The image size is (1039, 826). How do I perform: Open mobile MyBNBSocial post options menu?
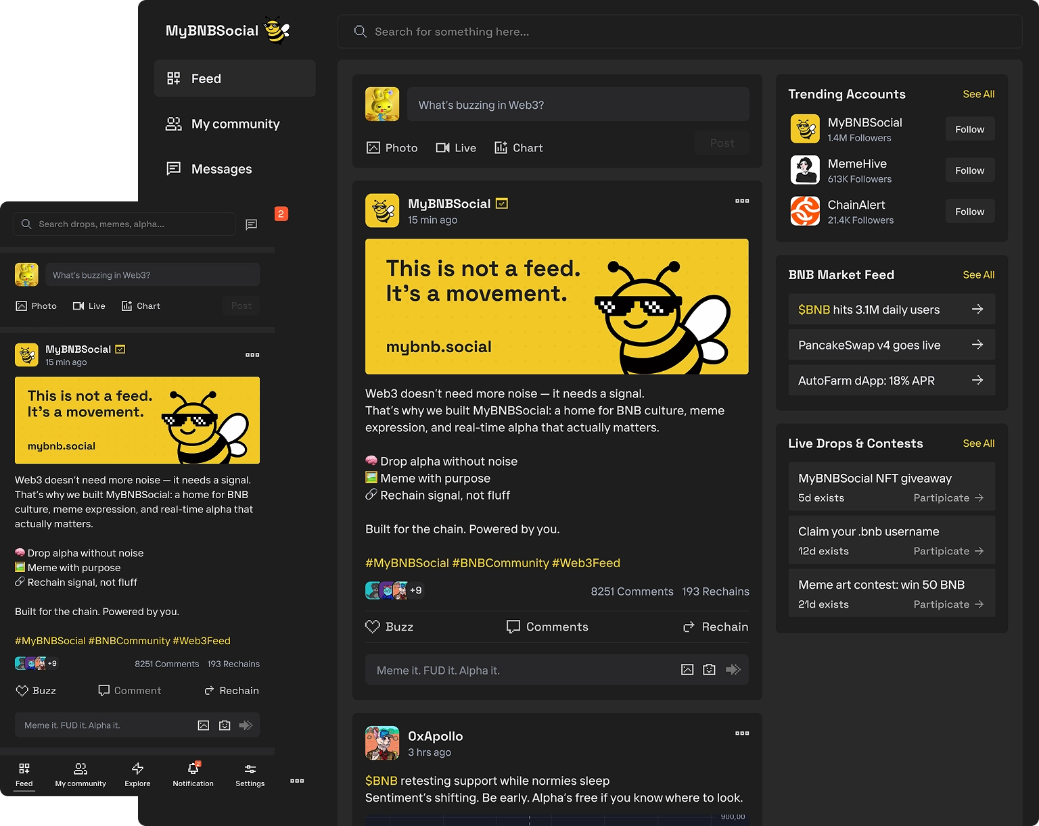(x=252, y=355)
